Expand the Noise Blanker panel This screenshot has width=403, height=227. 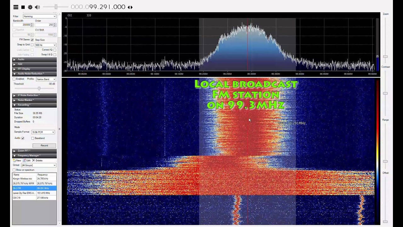(x=34, y=100)
